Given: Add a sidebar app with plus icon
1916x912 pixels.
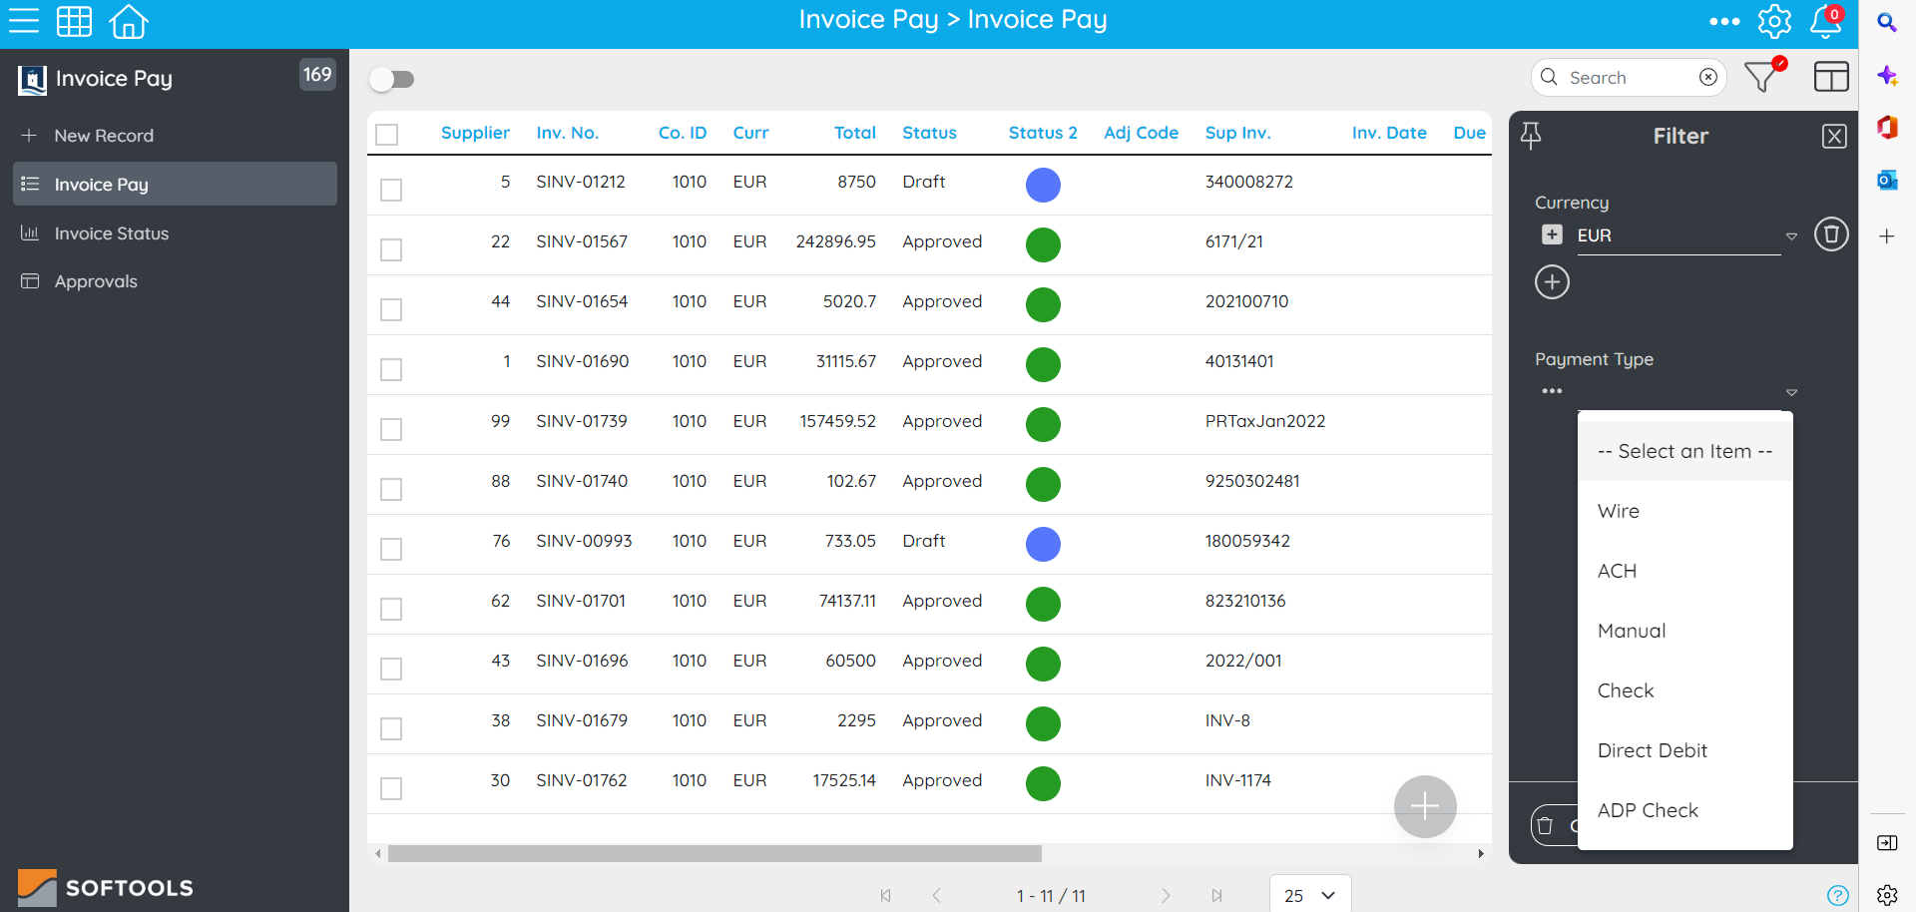Looking at the screenshot, I should tap(1887, 236).
